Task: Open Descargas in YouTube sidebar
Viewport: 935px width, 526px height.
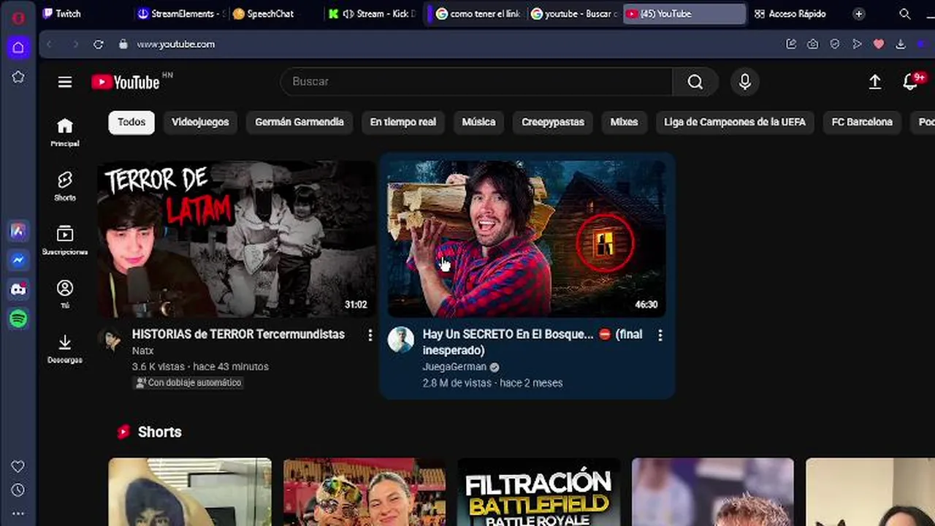Action: coord(65,348)
